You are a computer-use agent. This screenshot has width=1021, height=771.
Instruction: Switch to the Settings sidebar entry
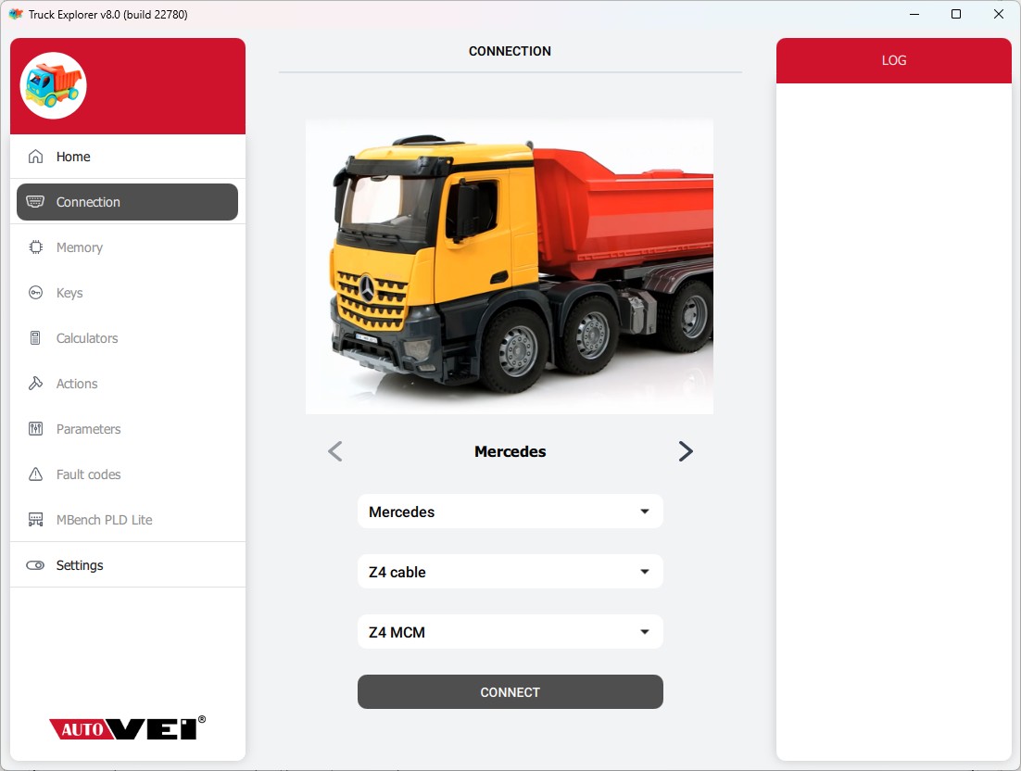pyautogui.click(x=79, y=564)
